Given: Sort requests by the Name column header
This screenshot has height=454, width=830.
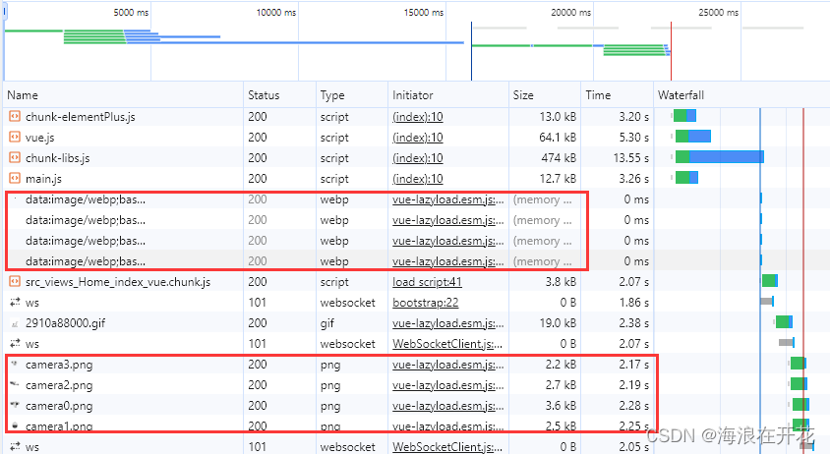Looking at the screenshot, I should pos(23,95).
